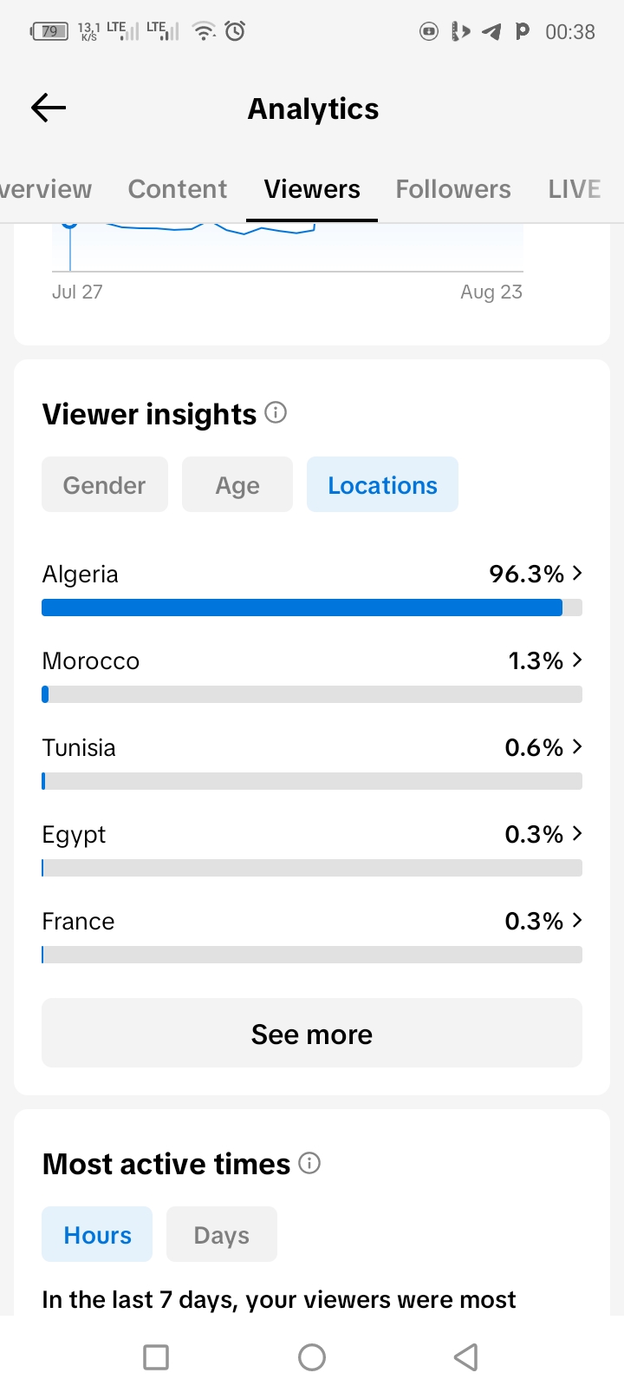
Task: Tap the Android home circle button
Action: 312,1356
